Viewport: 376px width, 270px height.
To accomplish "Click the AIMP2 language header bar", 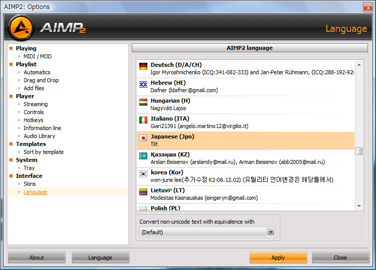I will tap(250, 48).
